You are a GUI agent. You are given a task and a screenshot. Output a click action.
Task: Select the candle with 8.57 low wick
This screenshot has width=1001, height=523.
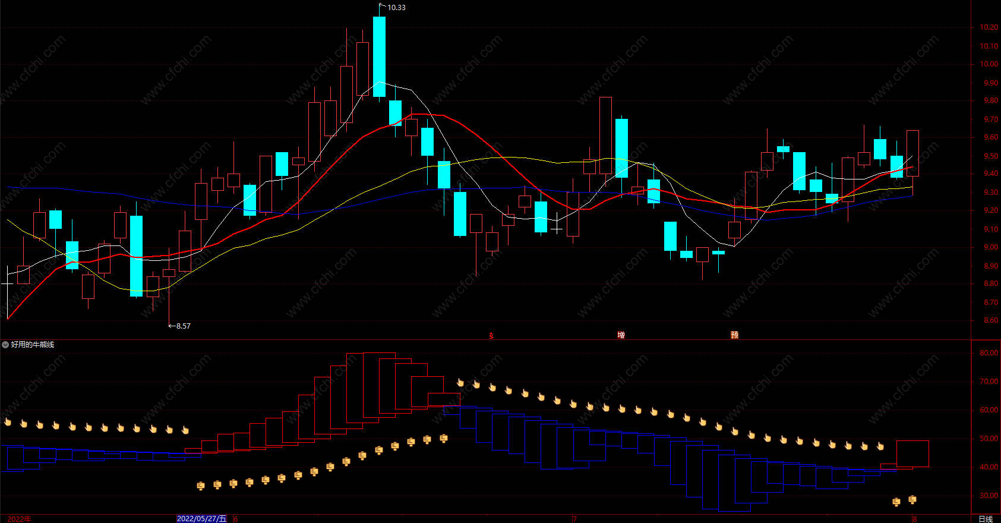[169, 273]
